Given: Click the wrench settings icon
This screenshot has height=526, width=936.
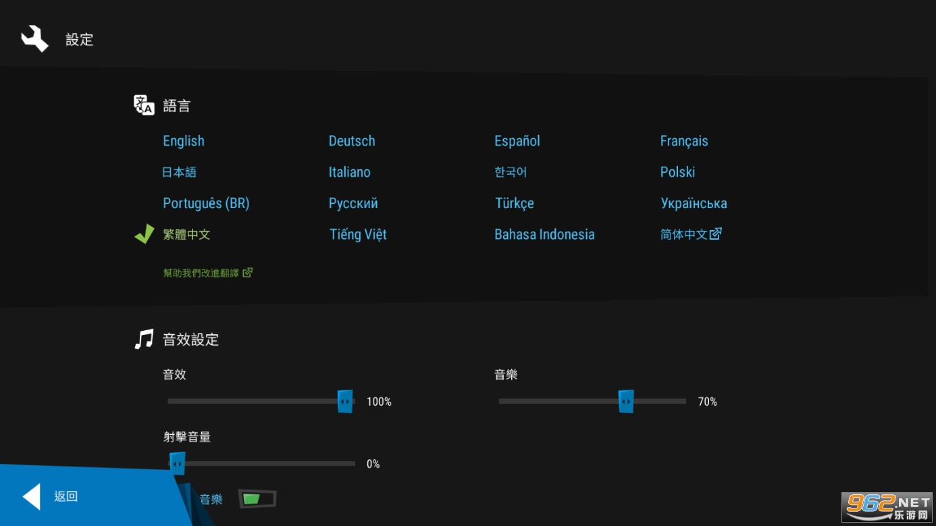Looking at the screenshot, I should (34, 39).
